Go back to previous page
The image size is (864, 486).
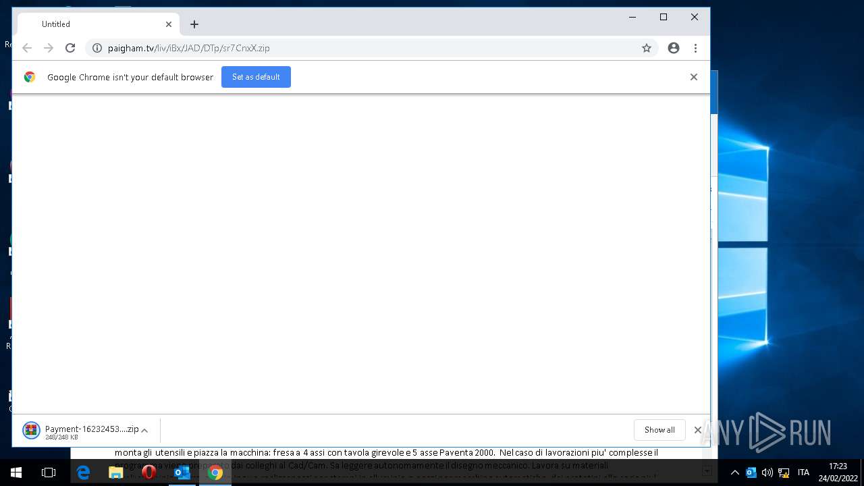[27, 48]
